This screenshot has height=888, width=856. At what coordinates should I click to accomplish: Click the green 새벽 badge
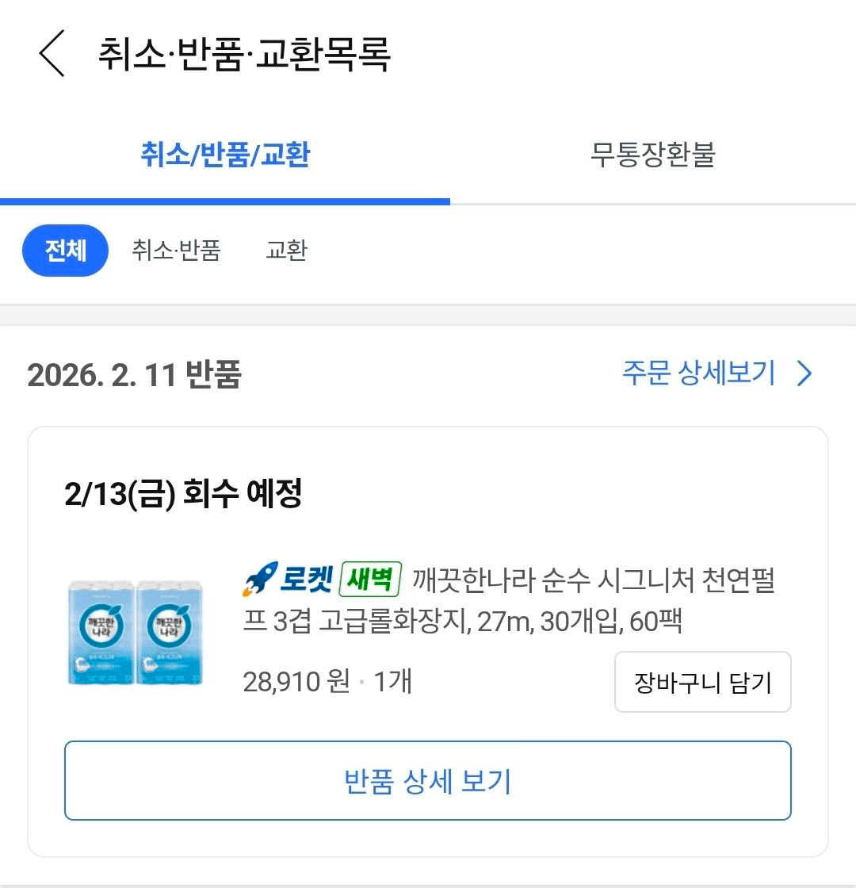(x=371, y=580)
